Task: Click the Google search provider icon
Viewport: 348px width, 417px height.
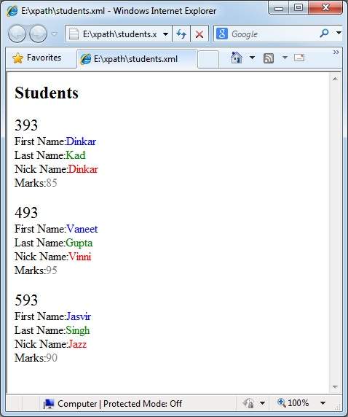Action: click(222, 34)
